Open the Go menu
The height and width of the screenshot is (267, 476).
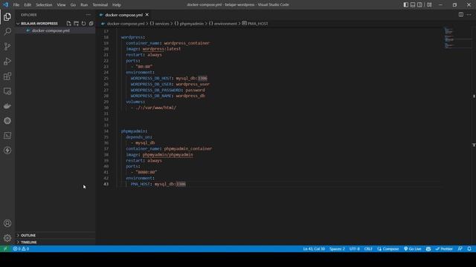click(73, 5)
